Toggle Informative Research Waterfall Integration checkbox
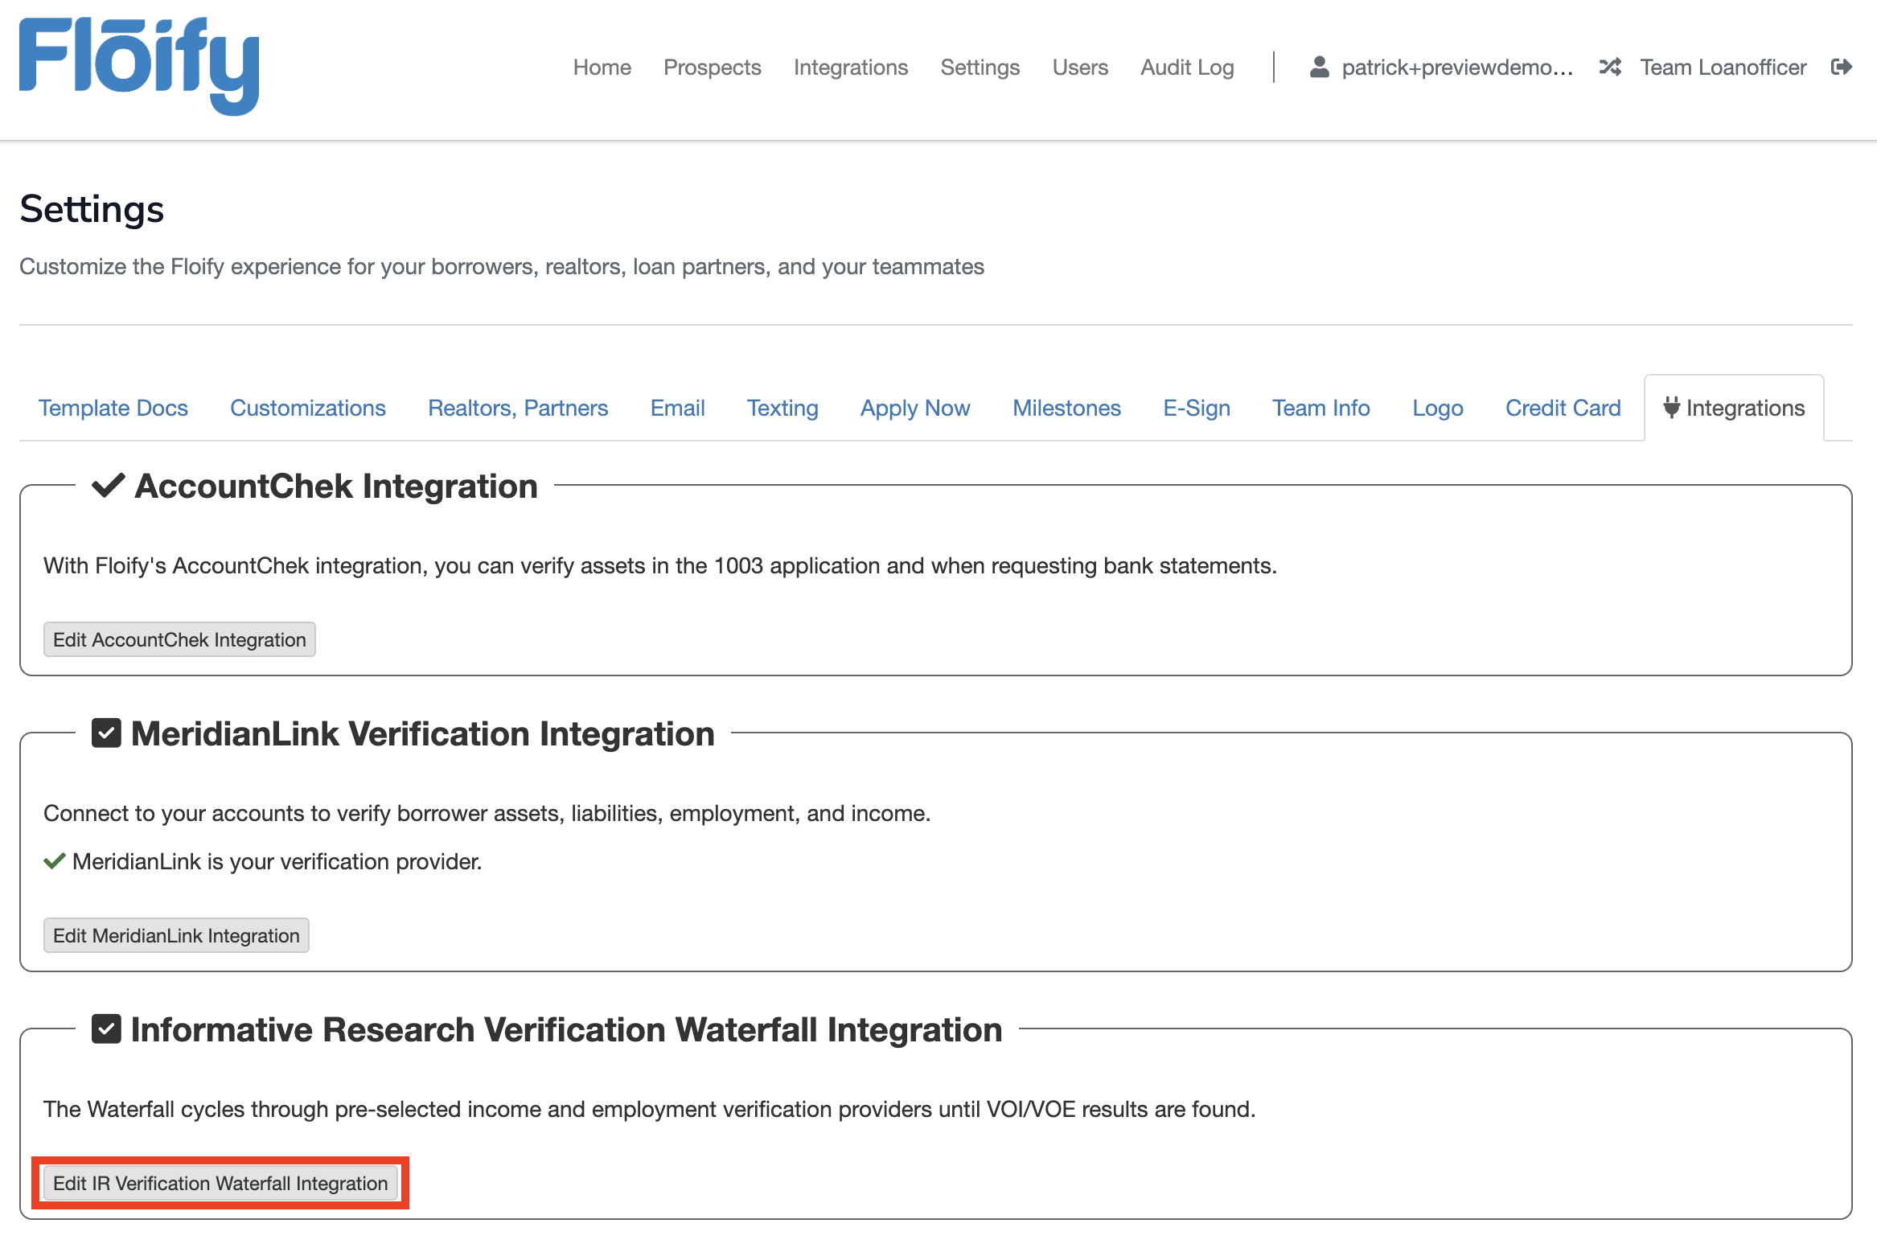Viewport: 1877px width, 1240px height. (x=106, y=1029)
